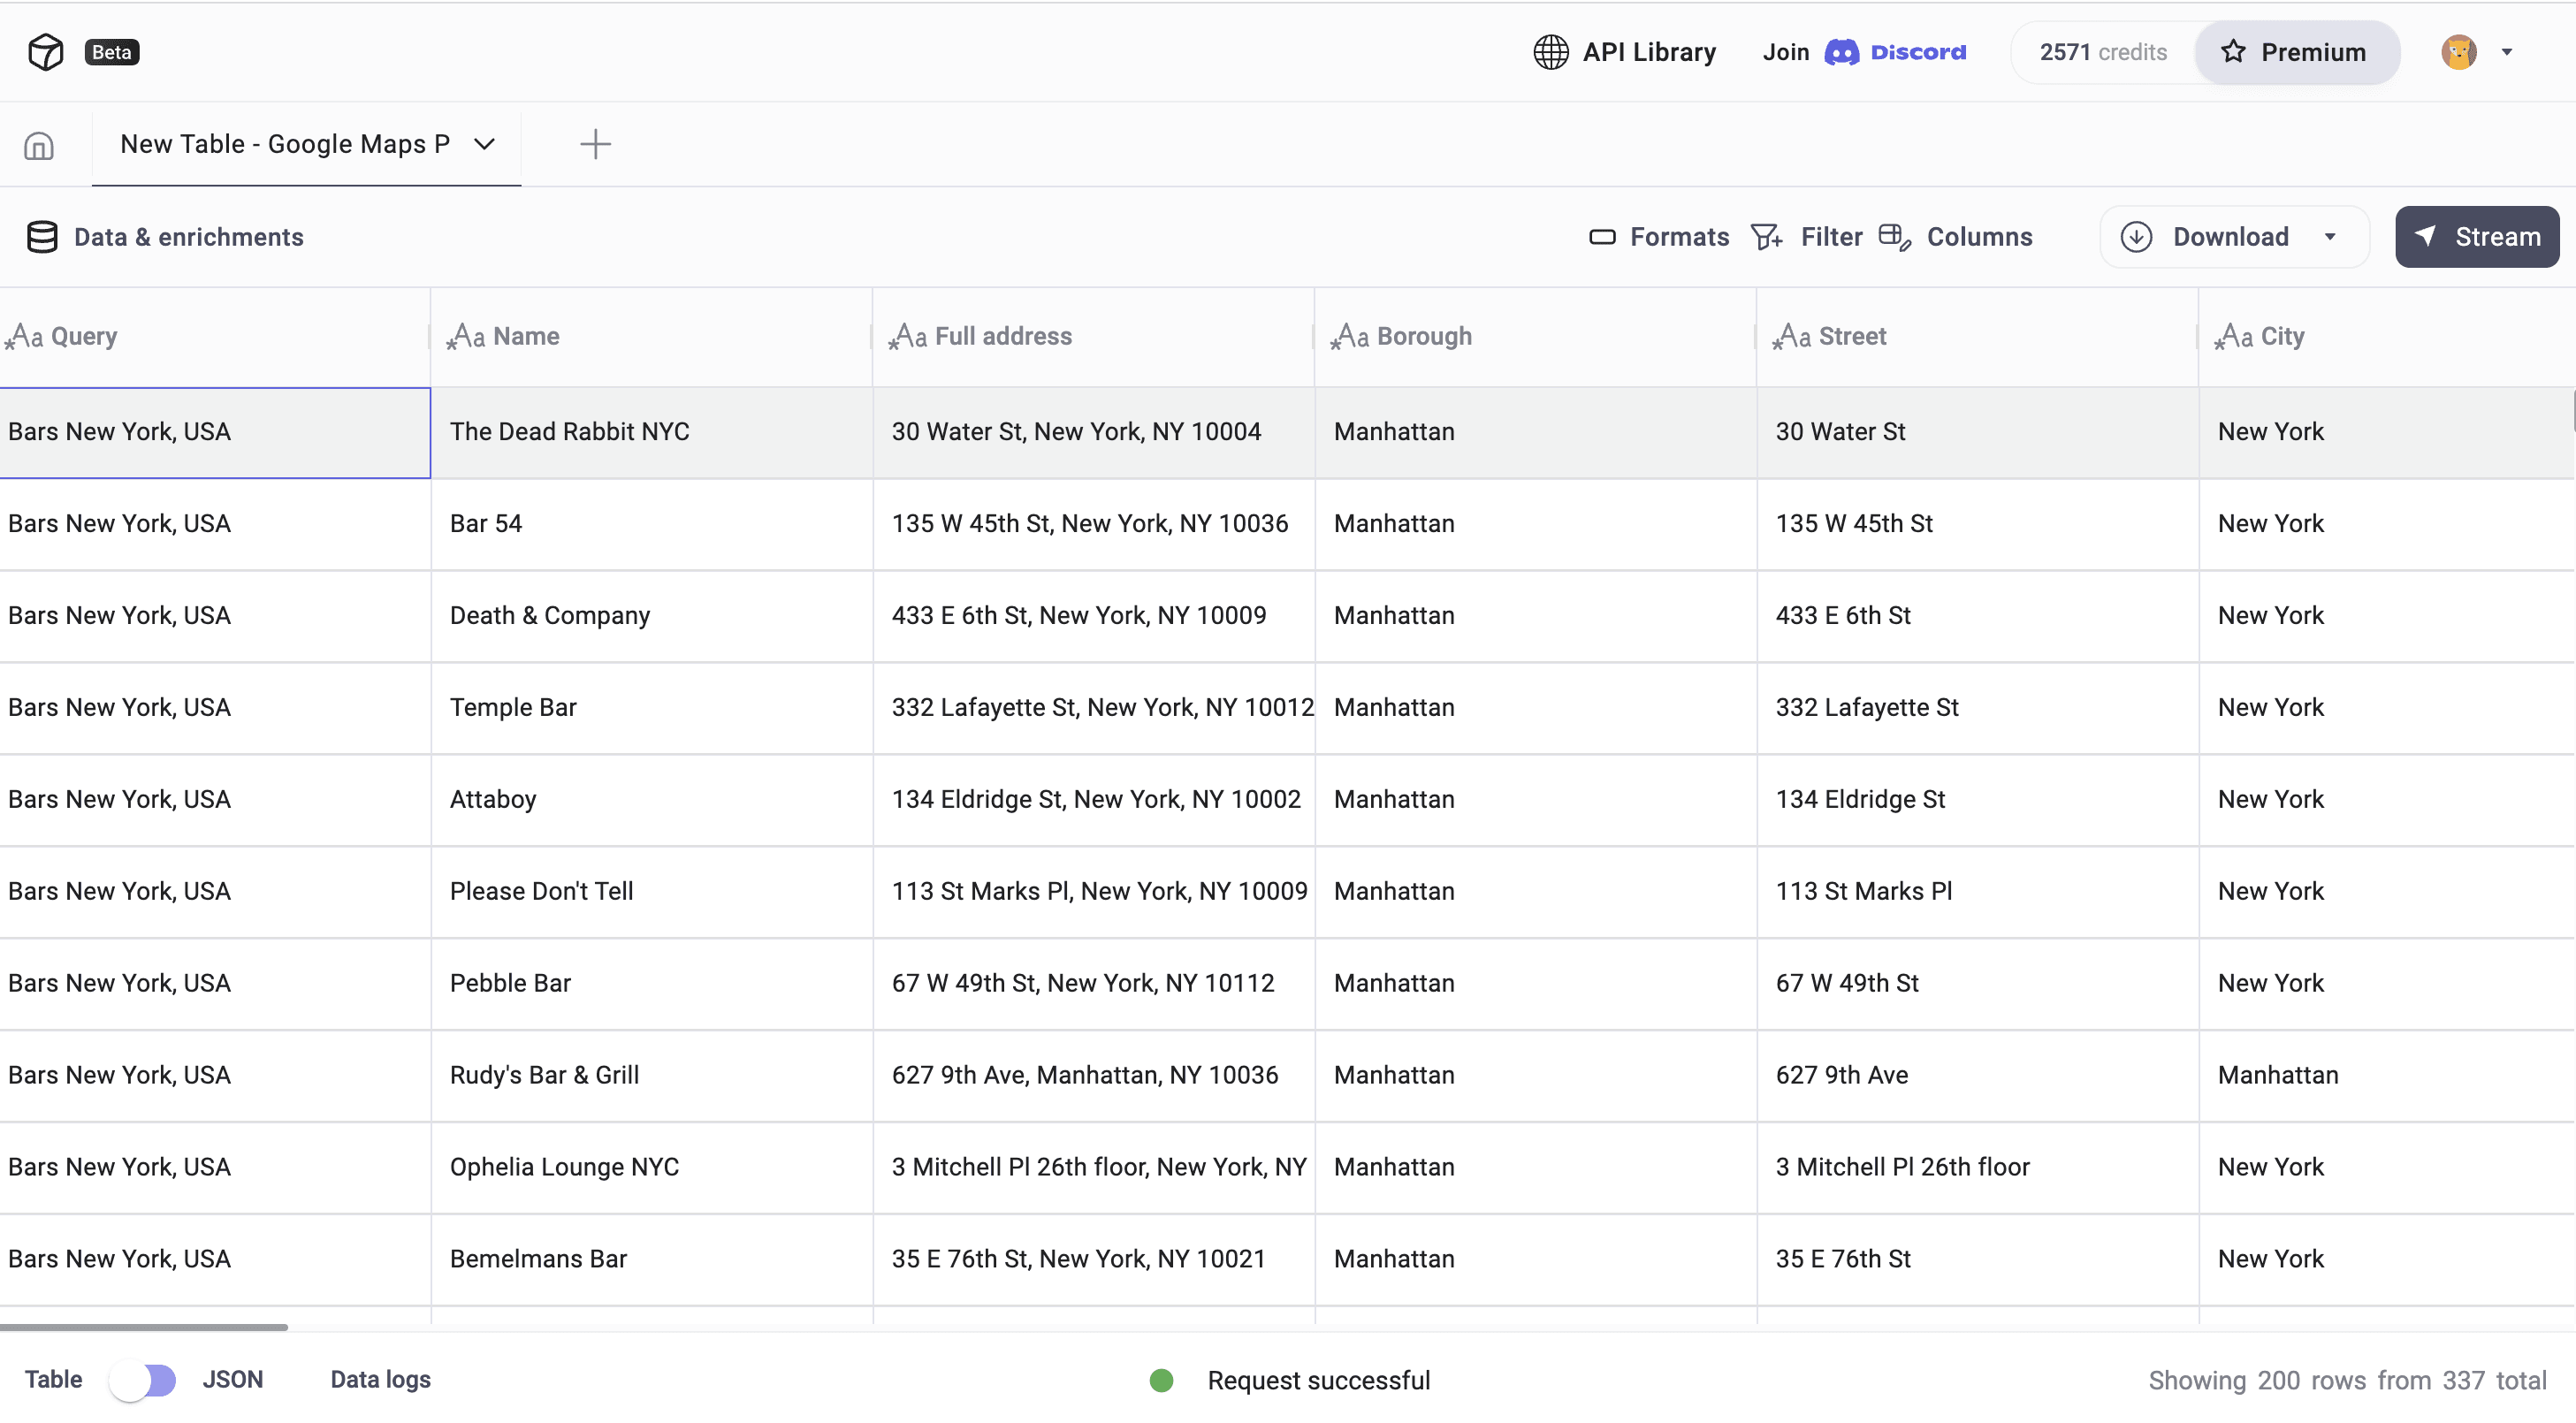This screenshot has width=2576, height=1423.
Task: Click the Data & enrichments database icon
Action: (x=42, y=237)
